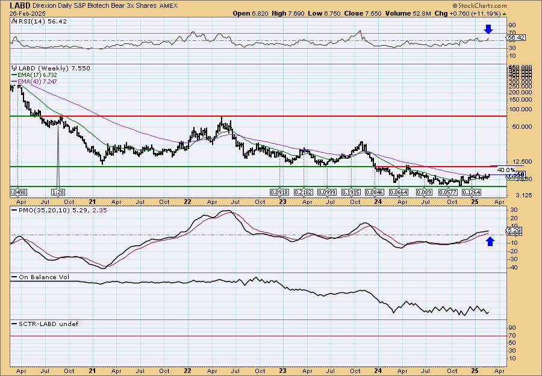Click the 0.0846 annotation box
This screenshot has height=376, width=542.
[375, 192]
